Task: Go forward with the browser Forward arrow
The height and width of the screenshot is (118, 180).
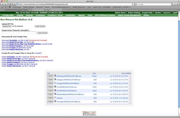Action: [x=6, y=4]
